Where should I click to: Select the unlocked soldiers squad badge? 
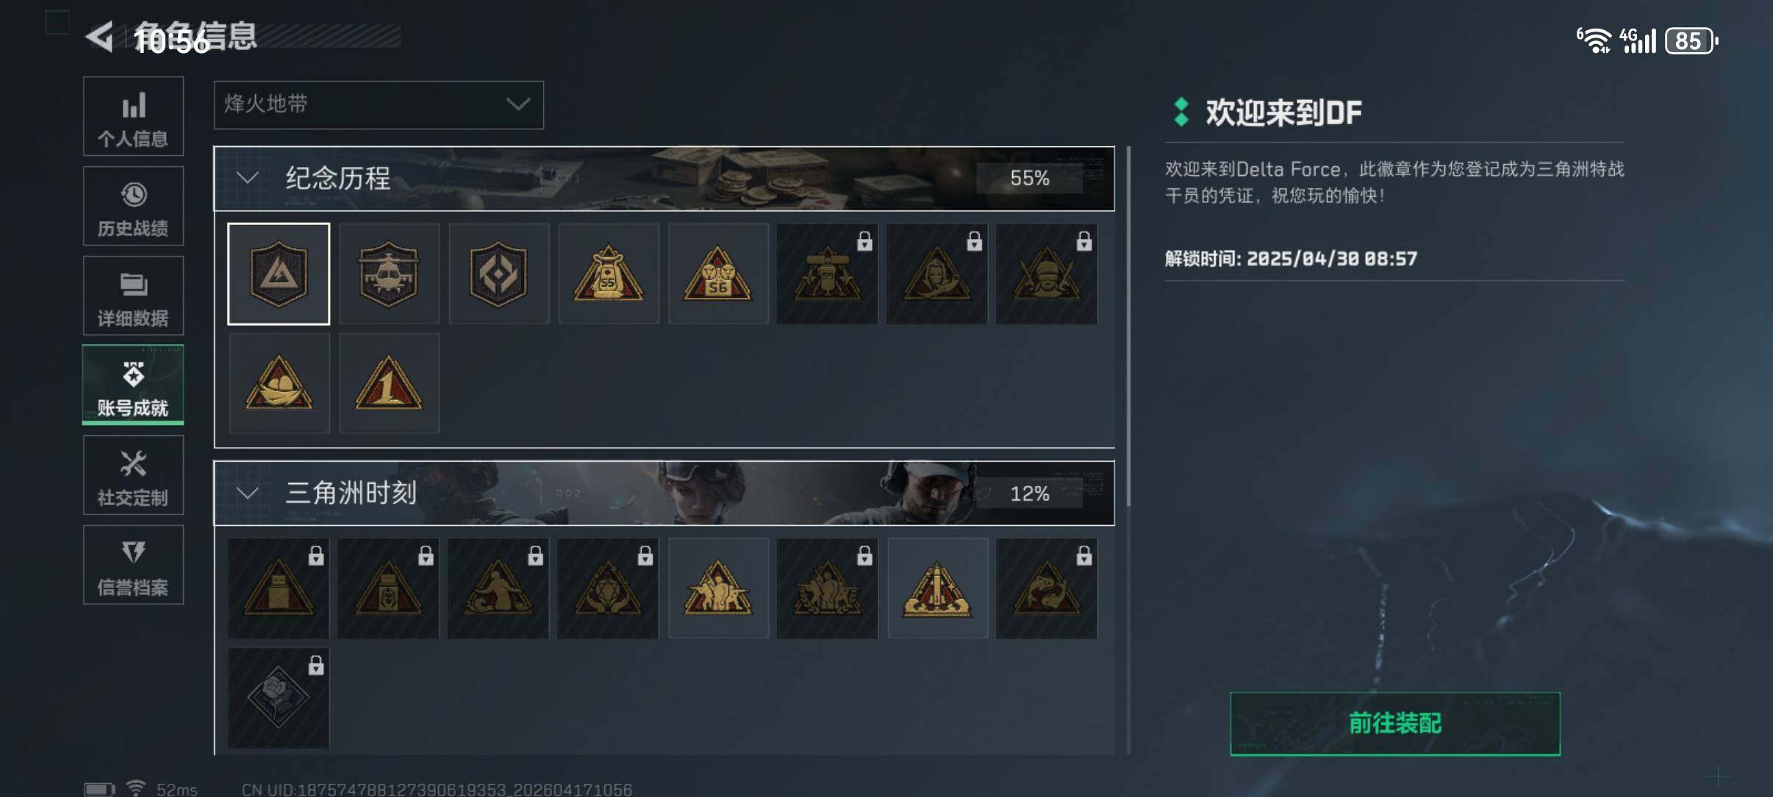point(718,588)
